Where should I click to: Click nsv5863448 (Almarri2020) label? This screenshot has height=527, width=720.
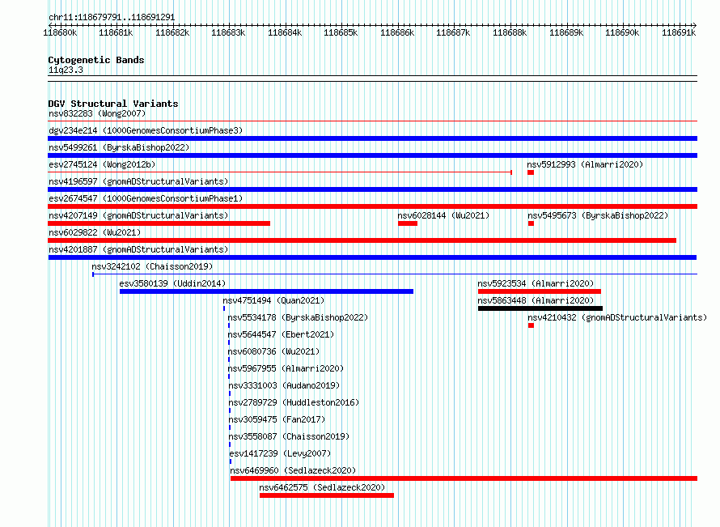[x=536, y=300]
